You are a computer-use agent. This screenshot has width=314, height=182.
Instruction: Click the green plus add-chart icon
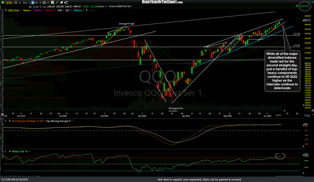(x=3, y=2)
